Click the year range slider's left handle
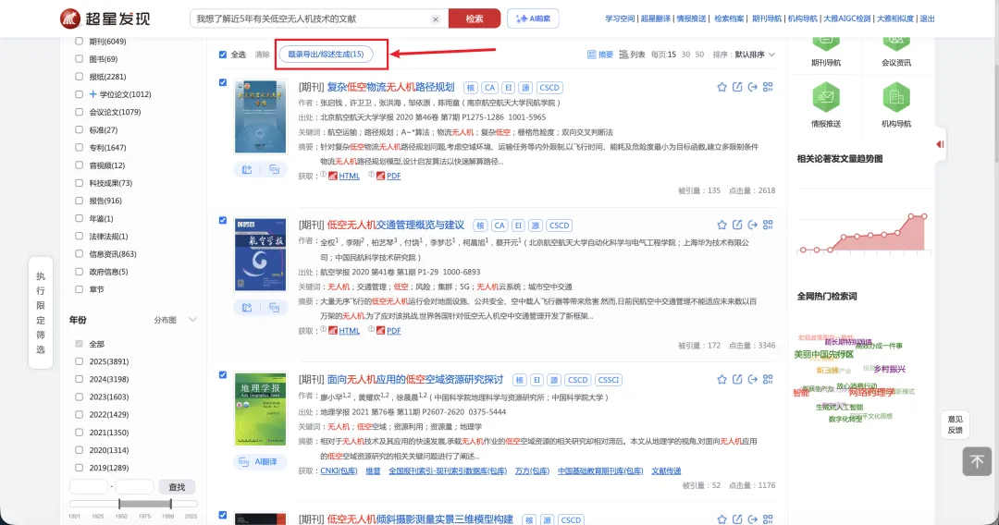Screen dimensions: 999x525 pos(120,504)
